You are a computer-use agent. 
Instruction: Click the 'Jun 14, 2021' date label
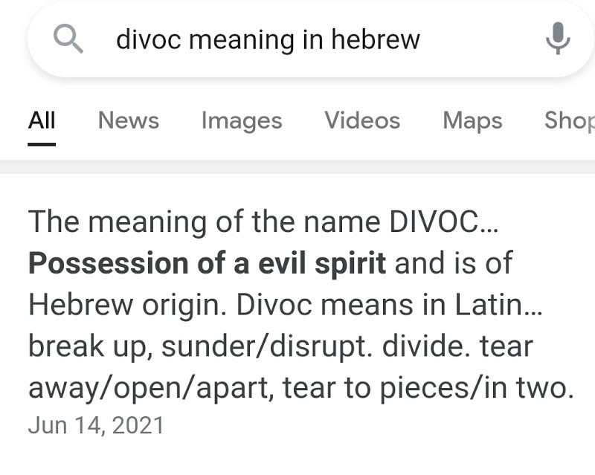click(96, 425)
